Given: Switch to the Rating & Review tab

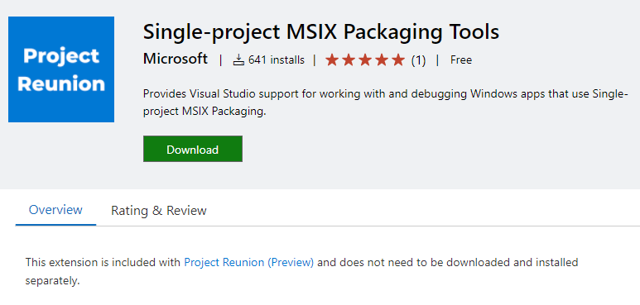Looking at the screenshot, I should click(x=159, y=211).
